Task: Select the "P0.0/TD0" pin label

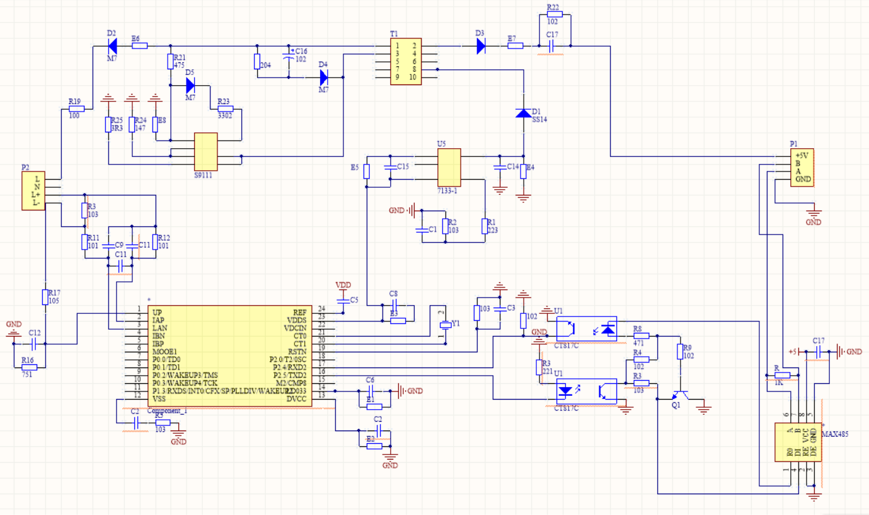Action: [166, 360]
